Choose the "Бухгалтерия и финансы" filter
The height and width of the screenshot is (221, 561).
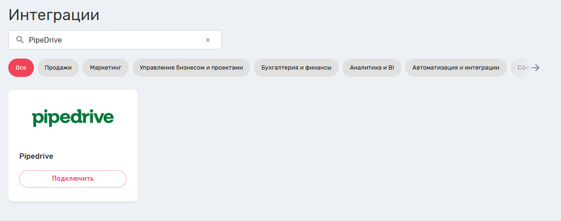[x=296, y=68]
